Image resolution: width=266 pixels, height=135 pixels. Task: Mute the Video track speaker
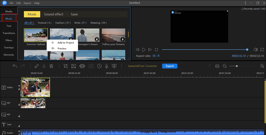point(19,86)
